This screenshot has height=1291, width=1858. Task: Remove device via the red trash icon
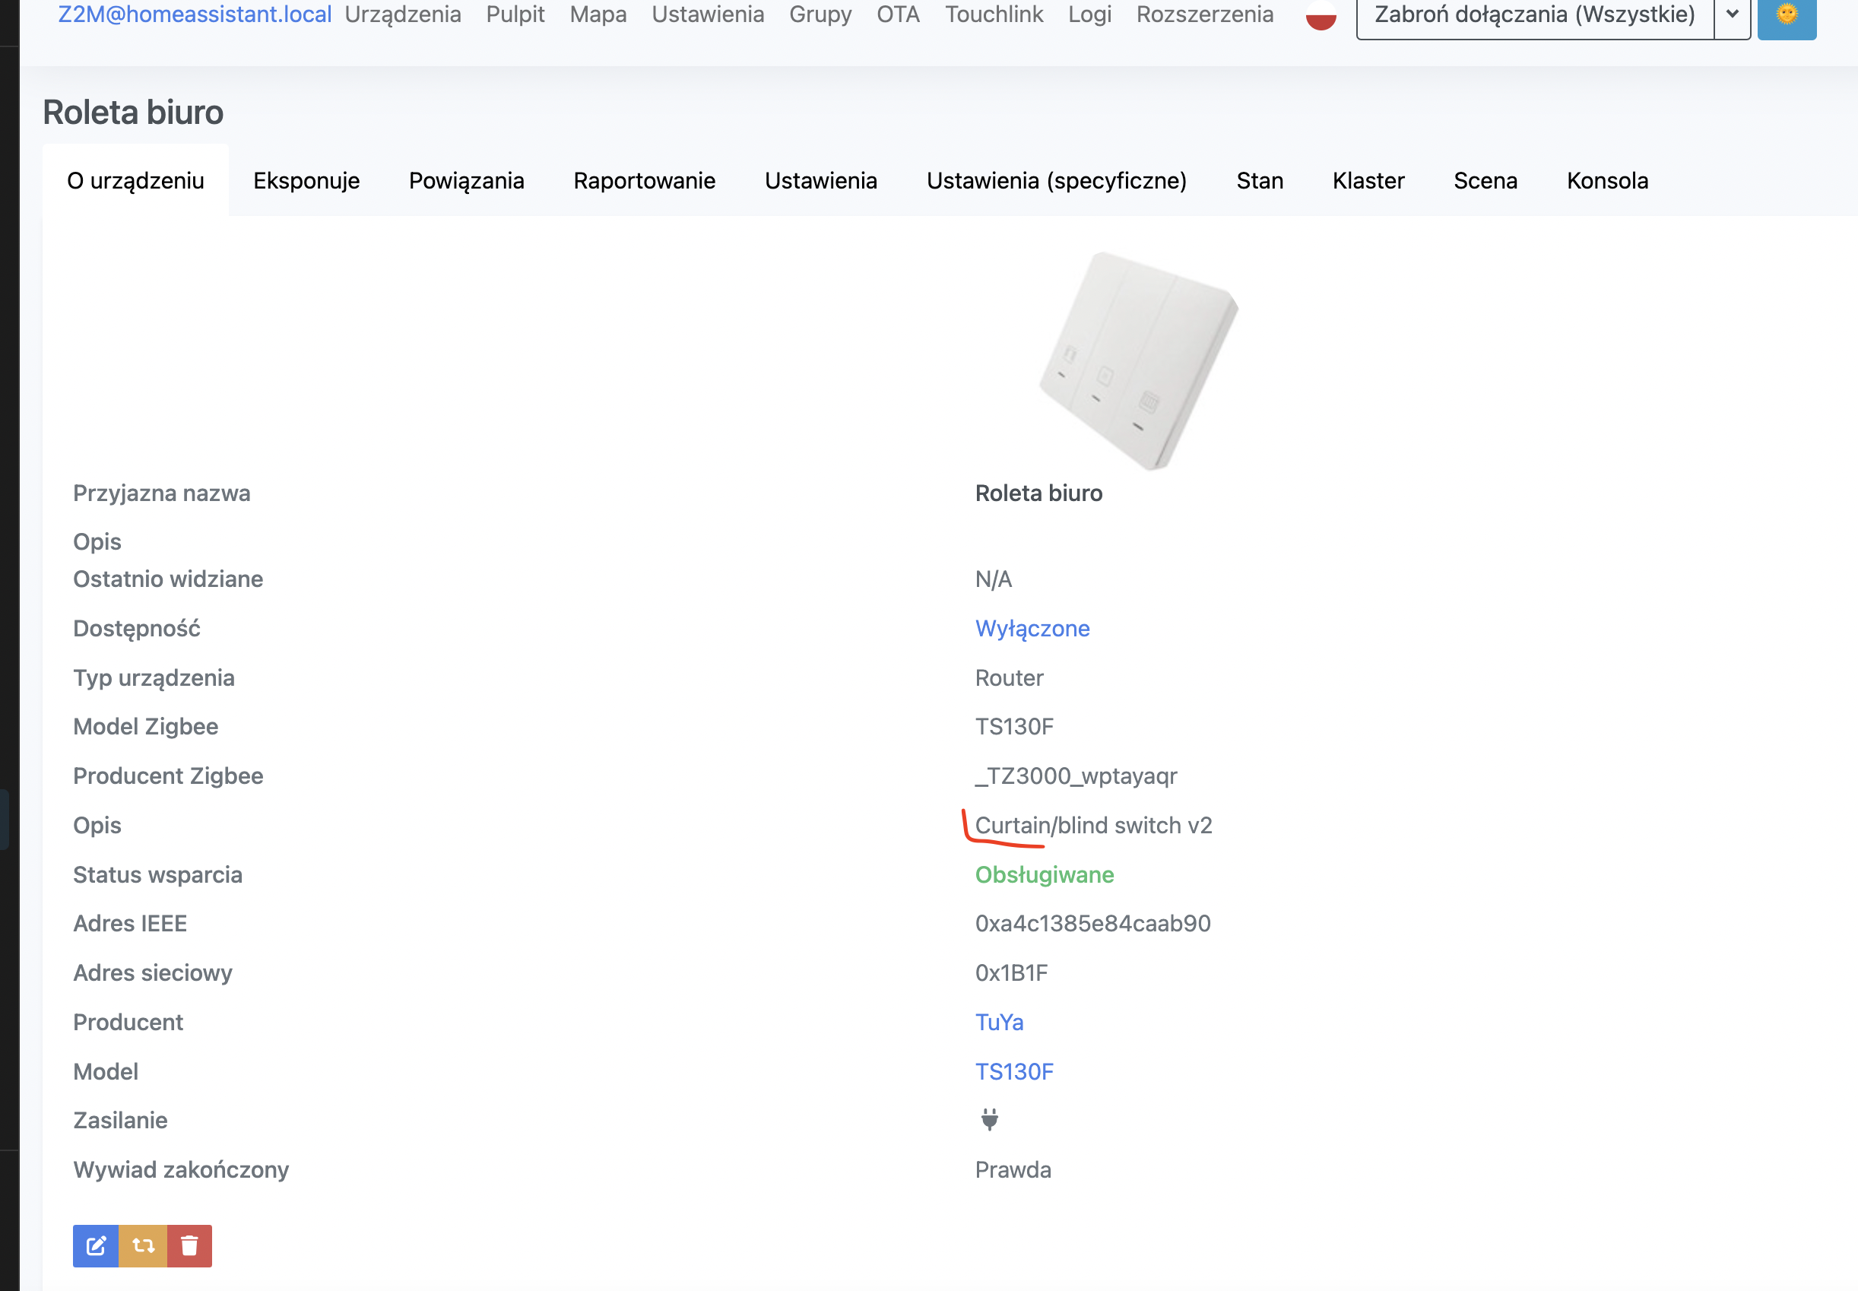pos(189,1245)
